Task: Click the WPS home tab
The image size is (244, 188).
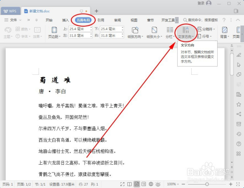Action: click(x=10, y=11)
